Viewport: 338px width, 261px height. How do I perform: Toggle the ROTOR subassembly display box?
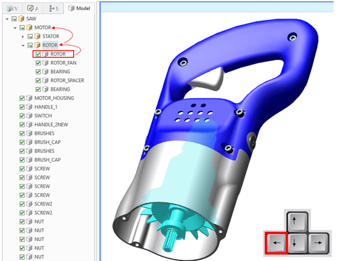(30, 45)
